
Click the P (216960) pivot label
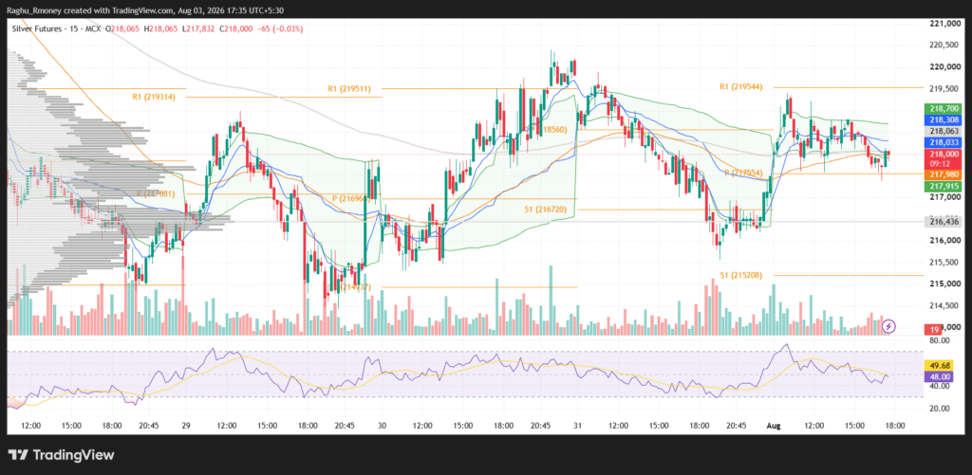pos(351,199)
